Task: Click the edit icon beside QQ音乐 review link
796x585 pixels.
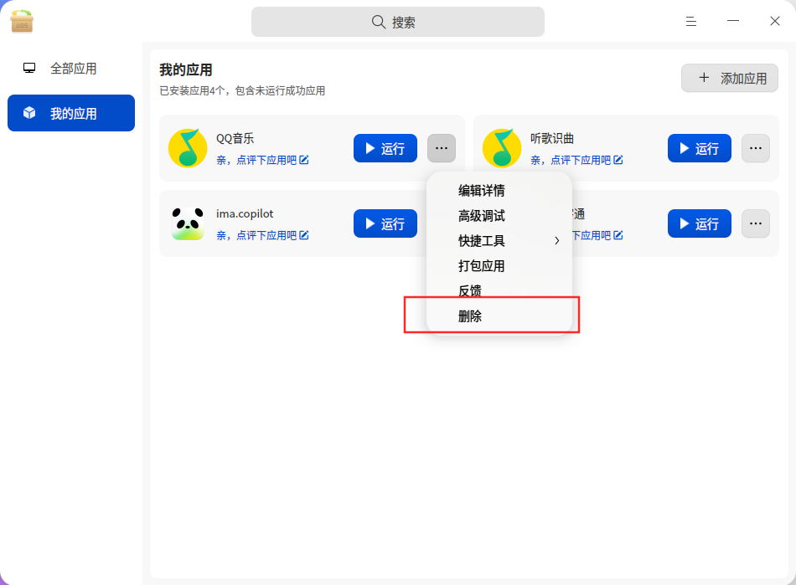Action: (x=304, y=160)
